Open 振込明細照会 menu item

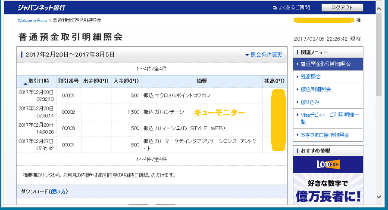tap(316, 89)
